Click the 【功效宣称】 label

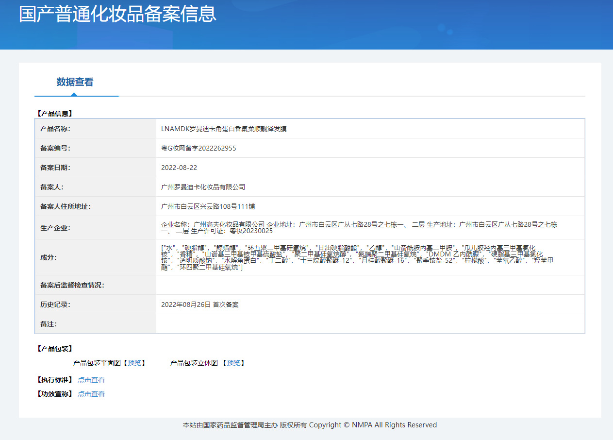click(55, 394)
